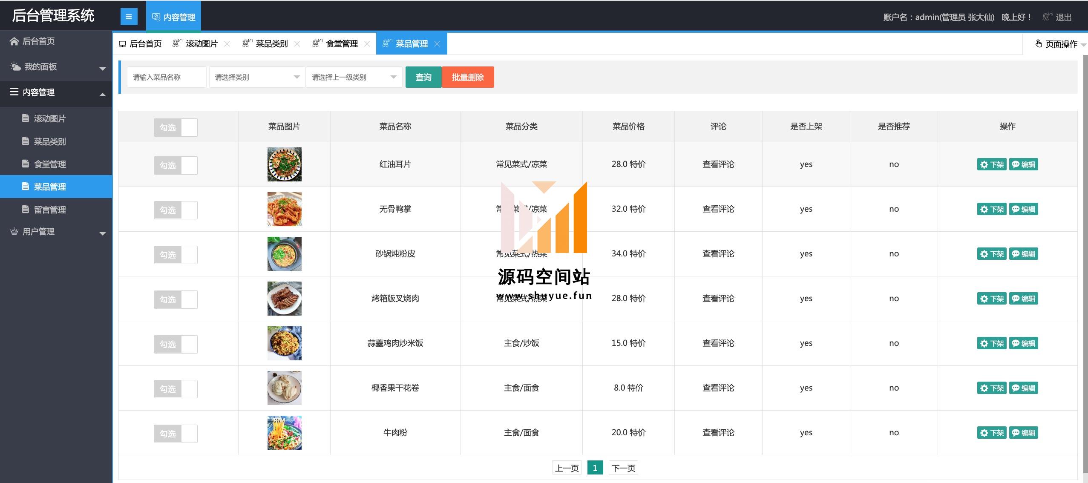Click 编辑 for the 无骨鸭掌 row

pyautogui.click(x=1024, y=209)
